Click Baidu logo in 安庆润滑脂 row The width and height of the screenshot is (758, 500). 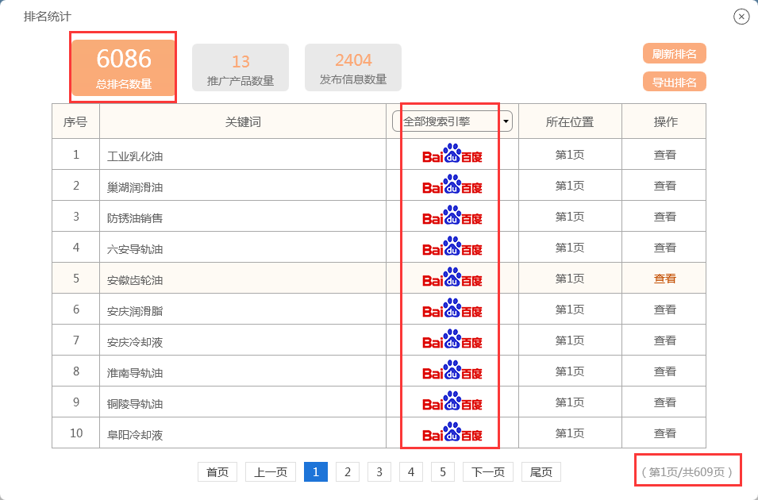click(x=452, y=308)
